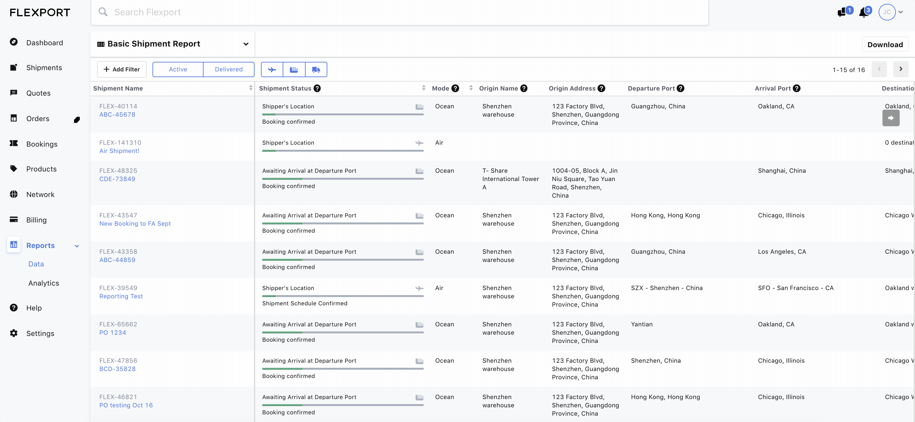Filter shipments by air mode icon

272,69
